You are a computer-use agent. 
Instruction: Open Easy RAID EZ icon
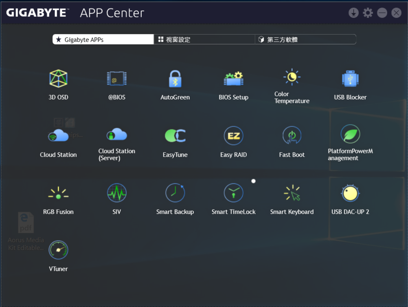point(233,135)
